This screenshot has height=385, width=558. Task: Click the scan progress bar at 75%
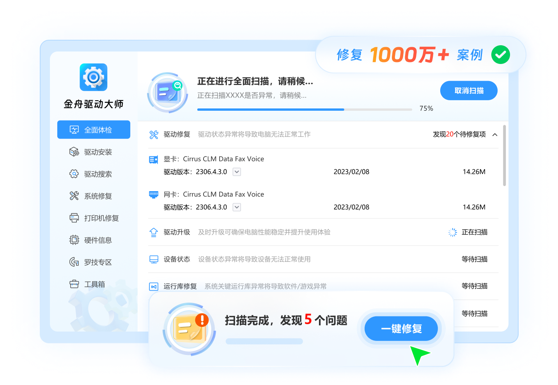pyautogui.click(x=305, y=110)
